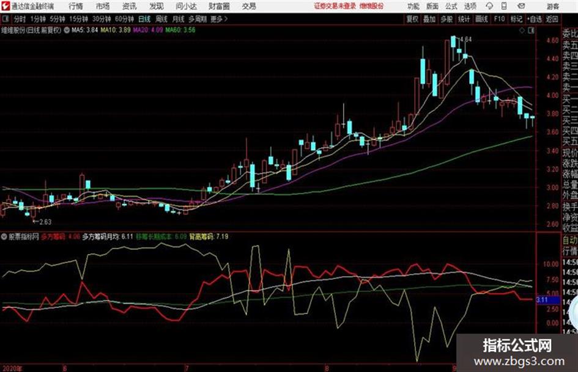Click the 通达信 app logo icon
This screenshot has height=372, width=578.
click(x=5, y=6)
